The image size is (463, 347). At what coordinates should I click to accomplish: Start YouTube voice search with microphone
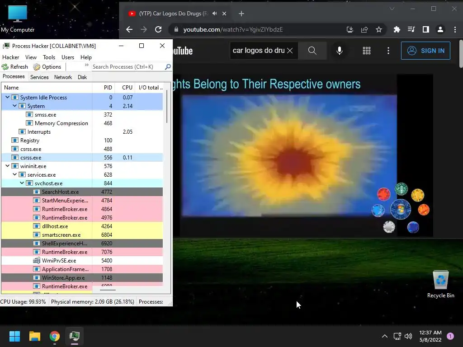[340, 51]
